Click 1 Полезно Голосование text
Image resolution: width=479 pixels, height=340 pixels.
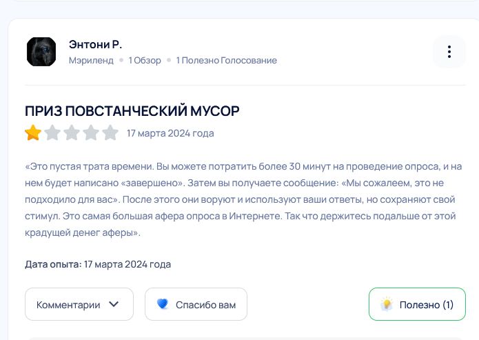tap(226, 61)
